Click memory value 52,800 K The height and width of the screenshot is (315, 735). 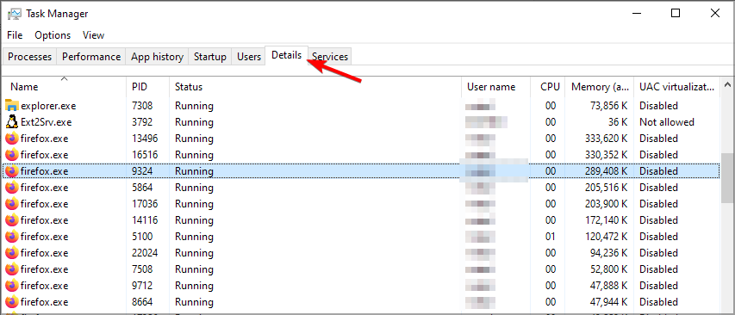(x=609, y=269)
